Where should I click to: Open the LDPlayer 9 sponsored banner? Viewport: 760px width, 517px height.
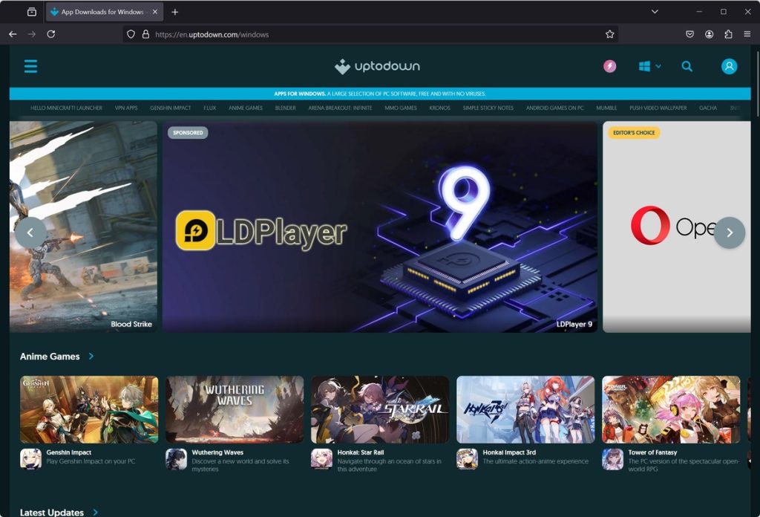[x=379, y=227]
